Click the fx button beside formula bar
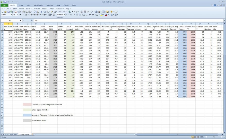 (32, 21)
